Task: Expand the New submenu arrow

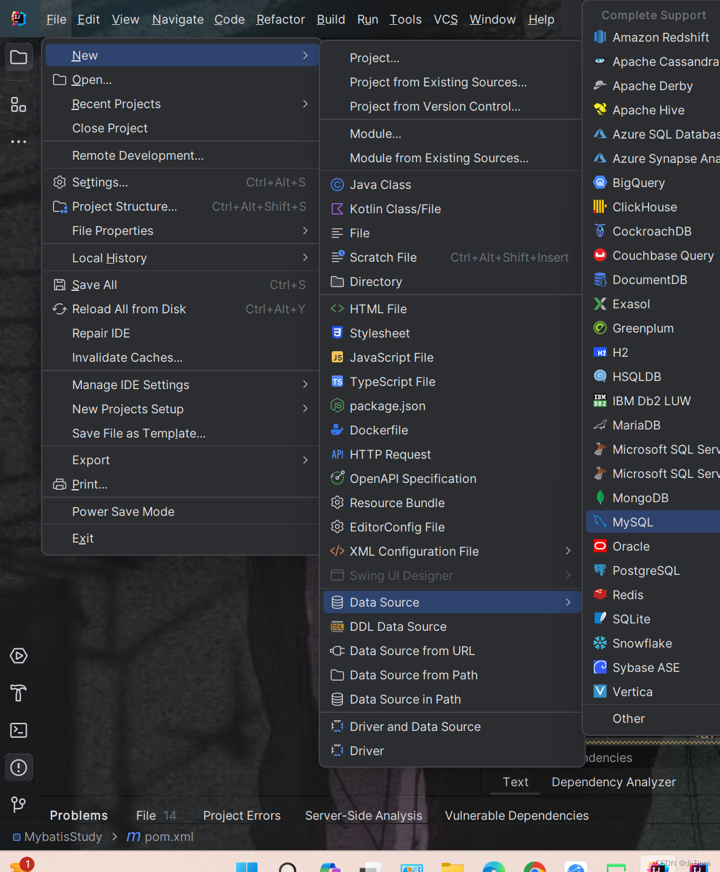Action: point(305,55)
